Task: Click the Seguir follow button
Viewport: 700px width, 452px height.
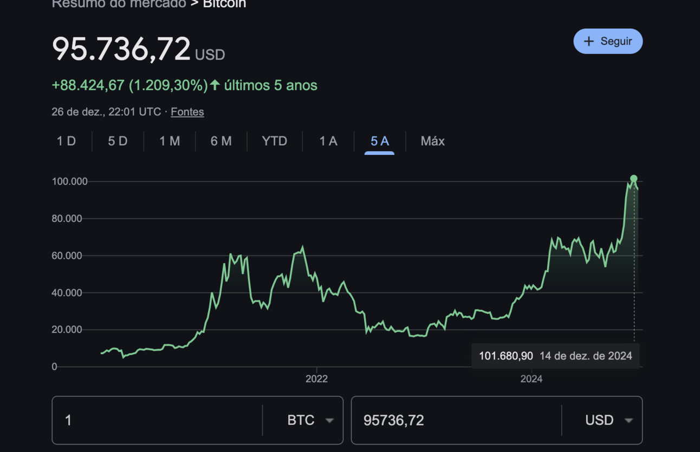Action: 608,41
